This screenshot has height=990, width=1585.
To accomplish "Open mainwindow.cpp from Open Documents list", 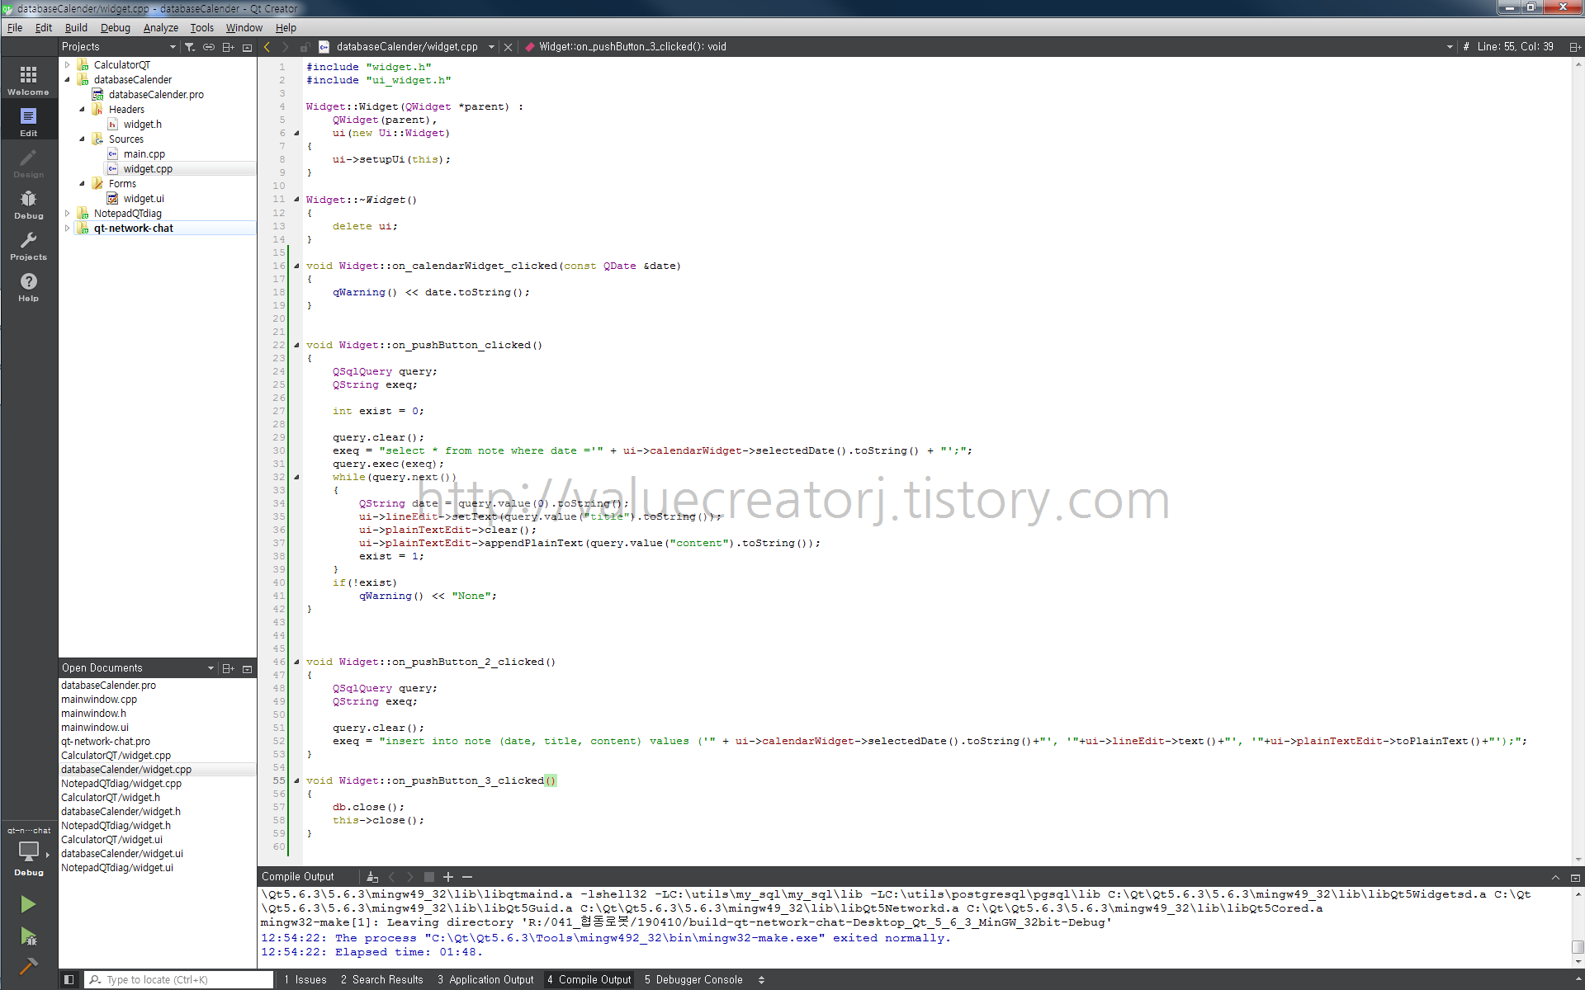I will coord(99,699).
